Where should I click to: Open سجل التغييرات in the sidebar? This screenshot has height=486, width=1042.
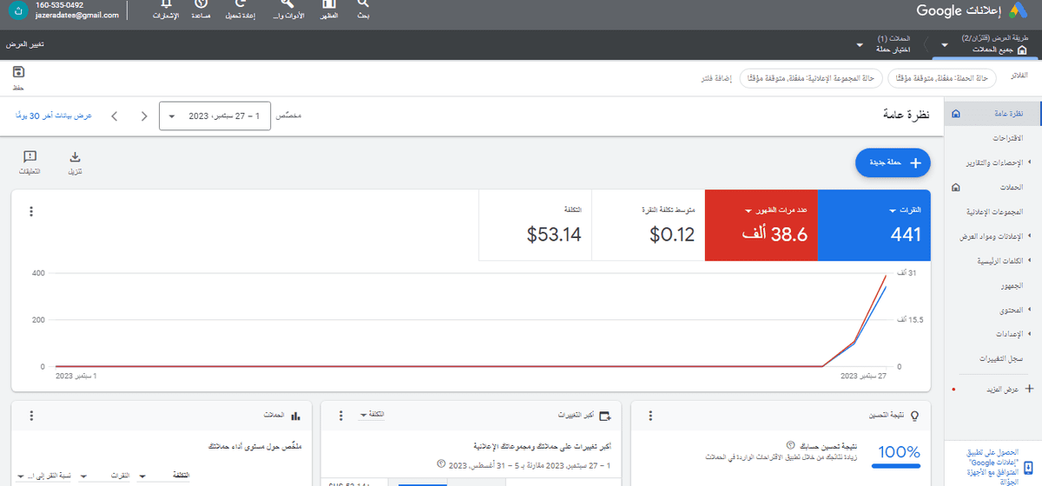pos(1001,358)
